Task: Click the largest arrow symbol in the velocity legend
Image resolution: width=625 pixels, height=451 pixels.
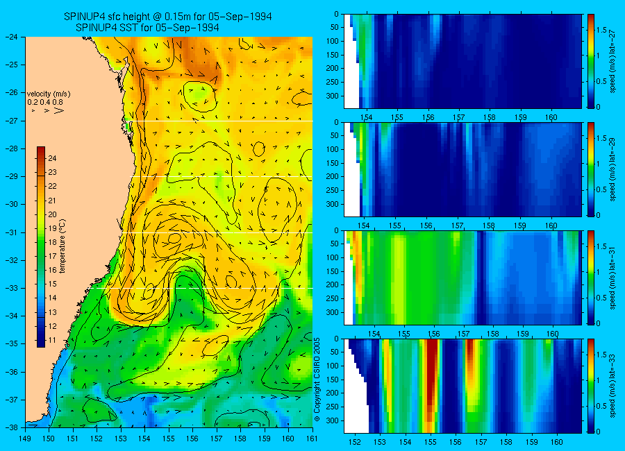Action: pos(59,111)
